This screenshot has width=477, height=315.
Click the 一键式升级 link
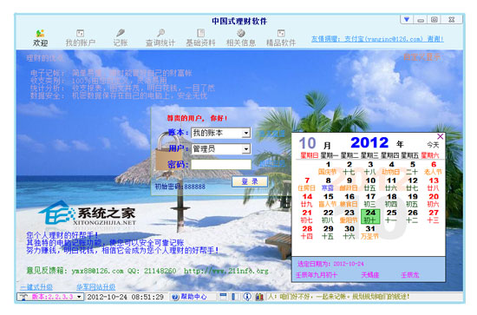pos(36,287)
